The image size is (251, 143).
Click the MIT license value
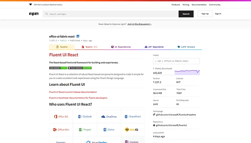point(178,82)
